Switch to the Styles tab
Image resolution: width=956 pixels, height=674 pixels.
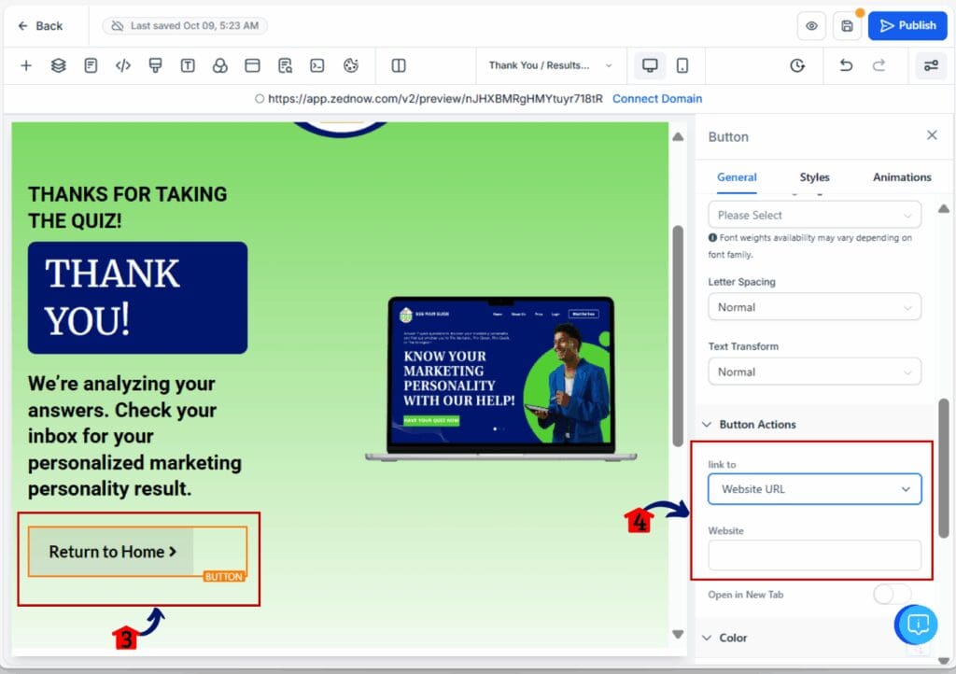(814, 177)
